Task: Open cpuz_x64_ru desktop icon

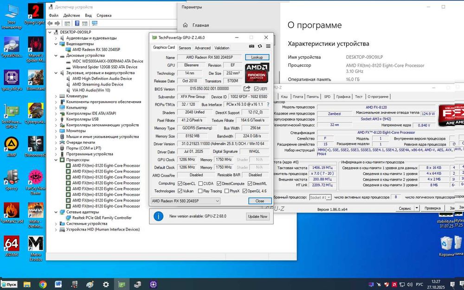Action: pyautogui.click(x=12, y=80)
